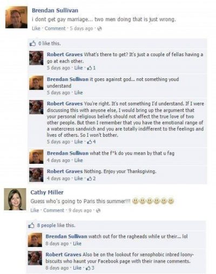Like Cathy Miller's Paris post

click(35, 210)
